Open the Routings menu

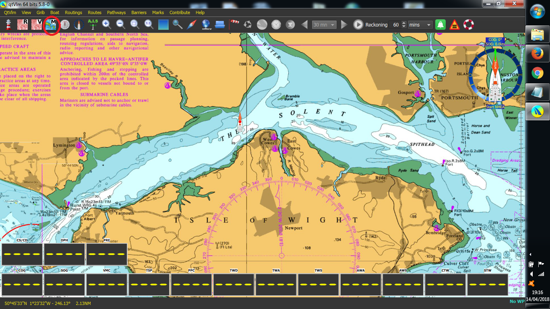pos(73,12)
